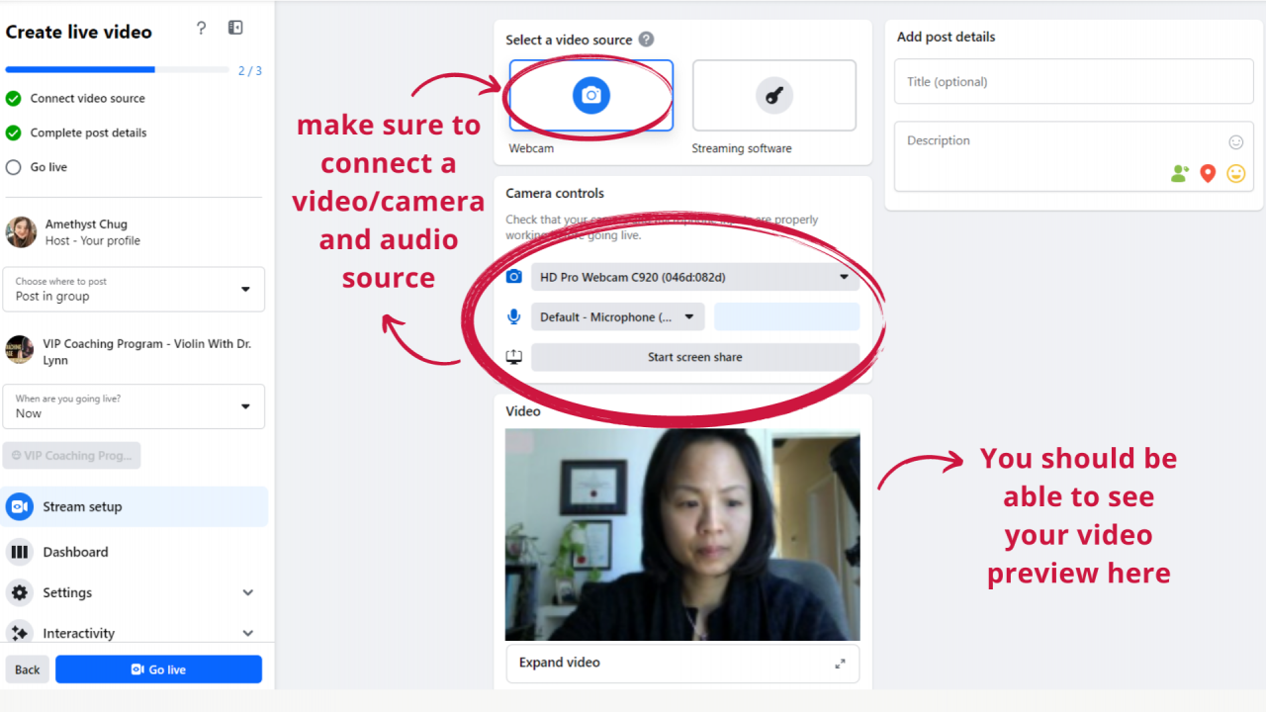Tag people with the green person icon

[x=1179, y=174]
